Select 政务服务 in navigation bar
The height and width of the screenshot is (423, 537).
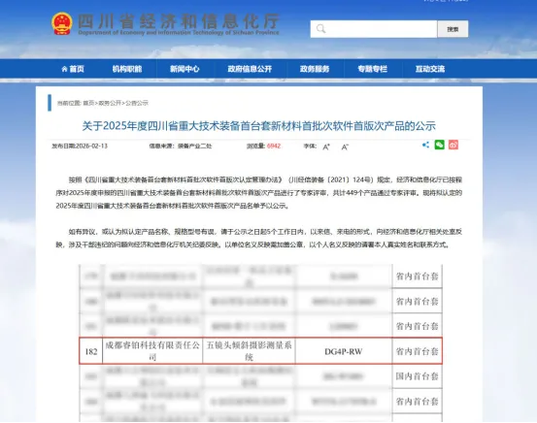315,69
